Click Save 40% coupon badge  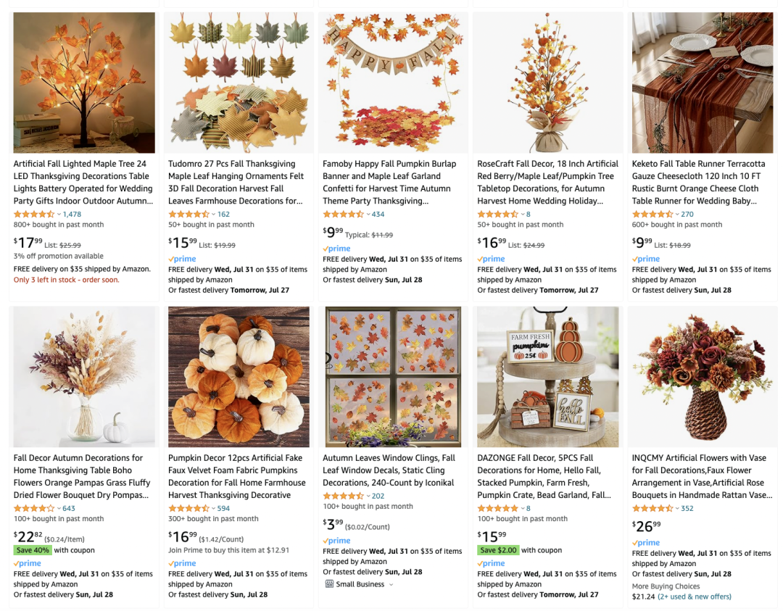click(33, 550)
